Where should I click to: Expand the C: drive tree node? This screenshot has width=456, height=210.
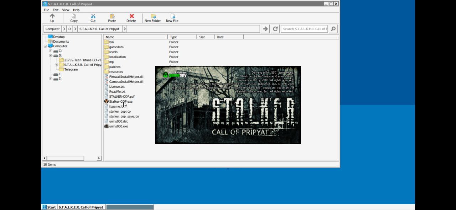pos(51,51)
